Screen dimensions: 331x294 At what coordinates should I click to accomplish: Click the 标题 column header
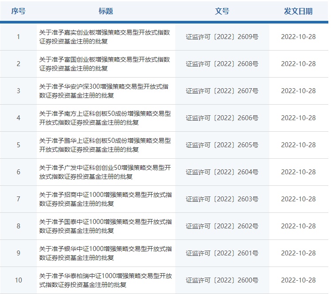point(106,11)
